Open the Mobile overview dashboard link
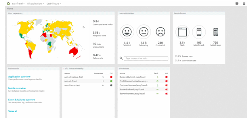Viewport: 249px width, 118px height. [x=17, y=88]
